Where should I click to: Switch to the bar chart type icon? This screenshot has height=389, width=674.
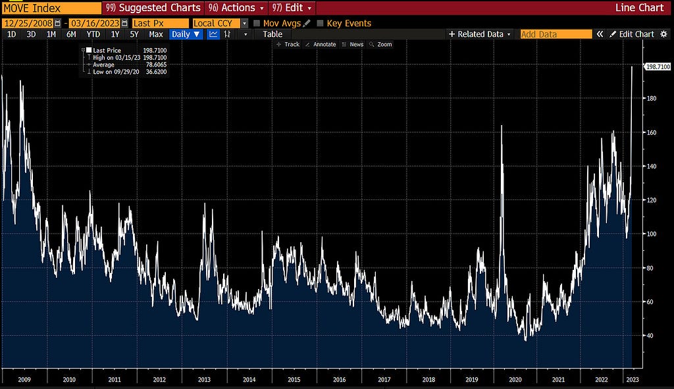227,34
